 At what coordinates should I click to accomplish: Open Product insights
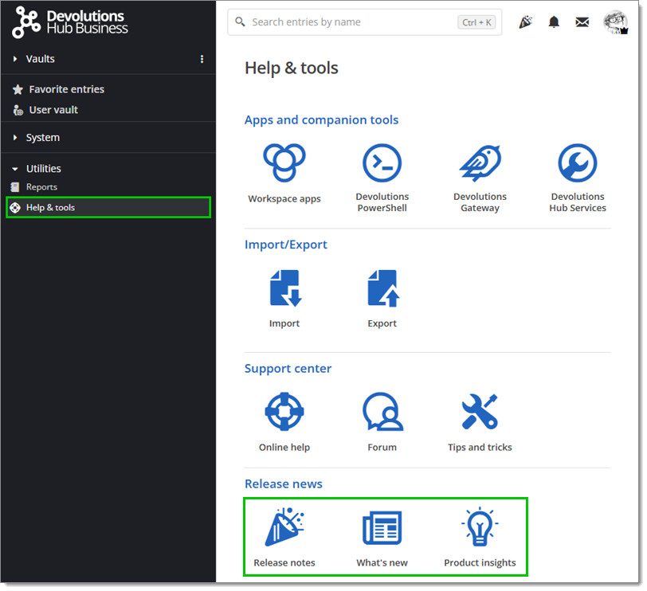(x=479, y=526)
